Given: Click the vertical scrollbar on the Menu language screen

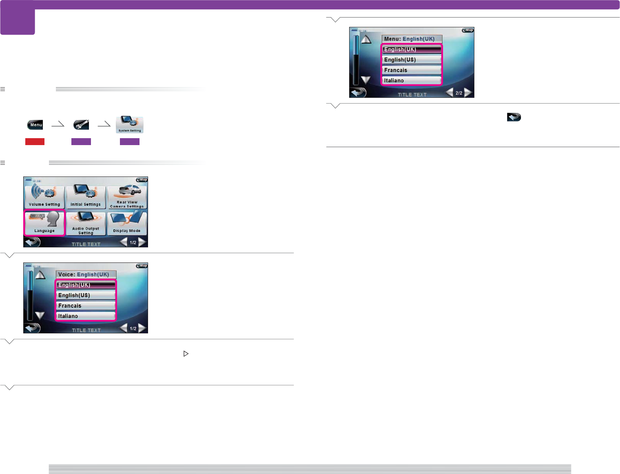Looking at the screenshot, I should [x=356, y=60].
